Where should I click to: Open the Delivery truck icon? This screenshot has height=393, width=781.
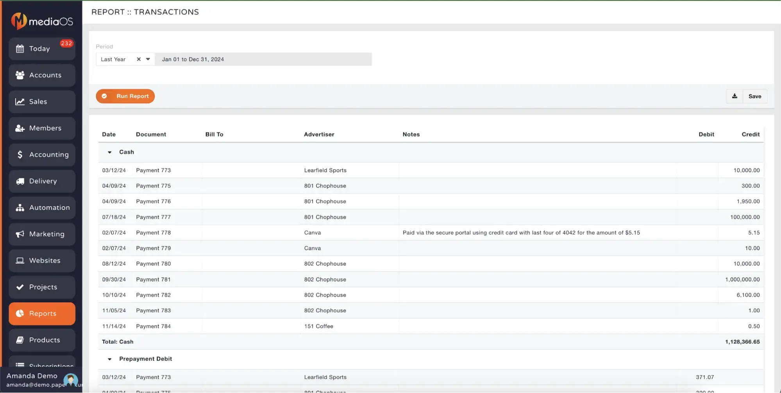[20, 181]
